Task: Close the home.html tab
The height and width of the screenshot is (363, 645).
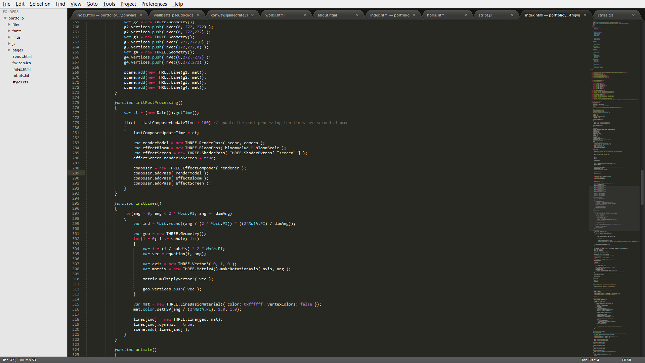Action: tap(466, 15)
